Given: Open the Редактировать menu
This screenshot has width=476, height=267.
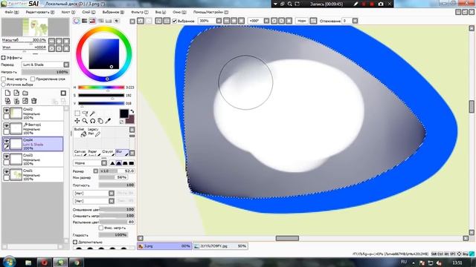Looking at the screenshot, I should [x=39, y=12].
